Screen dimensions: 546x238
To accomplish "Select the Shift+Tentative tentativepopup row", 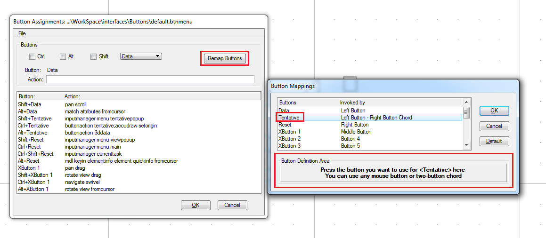I will click(x=139, y=119).
